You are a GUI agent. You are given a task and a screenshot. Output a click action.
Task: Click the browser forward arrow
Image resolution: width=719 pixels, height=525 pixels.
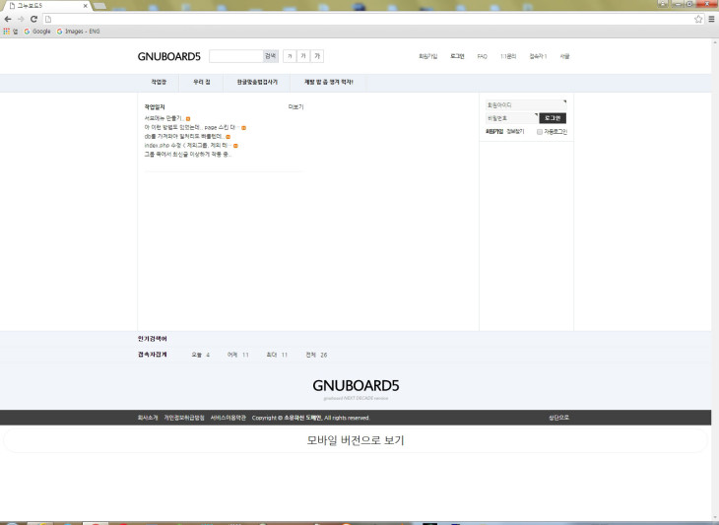pyautogui.click(x=21, y=19)
